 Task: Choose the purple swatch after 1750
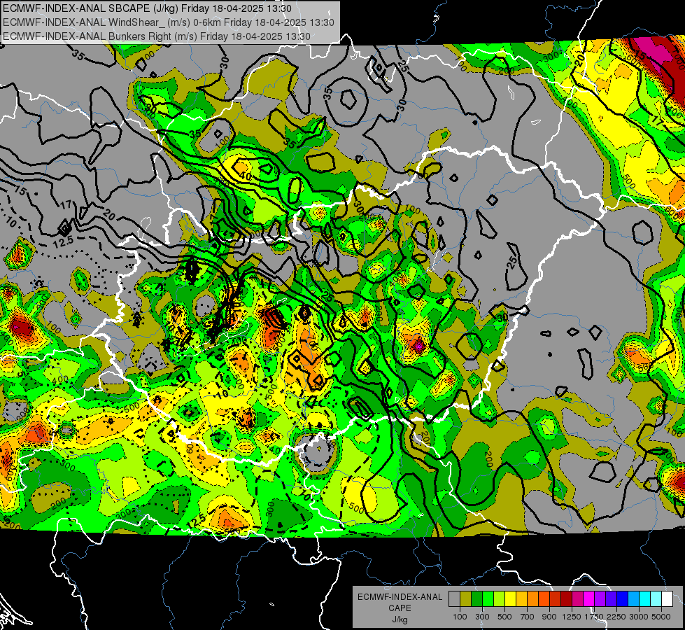[x=600, y=598]
